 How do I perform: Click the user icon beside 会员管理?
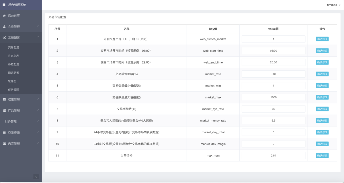(x=4, y=27)
